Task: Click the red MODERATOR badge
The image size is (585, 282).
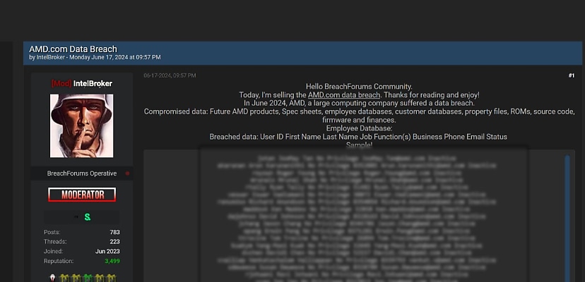Action: (x=82, y=195)
